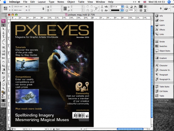
Task: Open the Cell Styles panel
Action: tap(164, 91)
